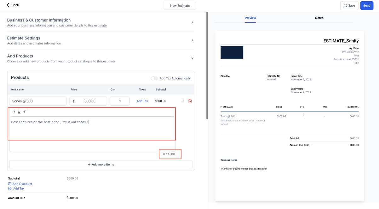
Task: Apply bold formatting to the description
Action: 14,112
